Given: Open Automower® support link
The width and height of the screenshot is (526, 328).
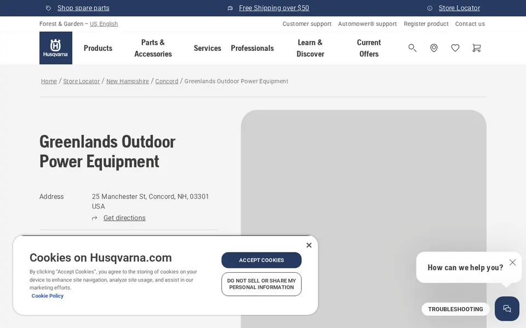Looking at the screenshot, I should pyautogui.click(x=367, y=24).
